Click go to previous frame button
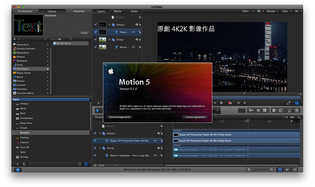The height and width of the screenshot is (187, 315). pos(238,103)
